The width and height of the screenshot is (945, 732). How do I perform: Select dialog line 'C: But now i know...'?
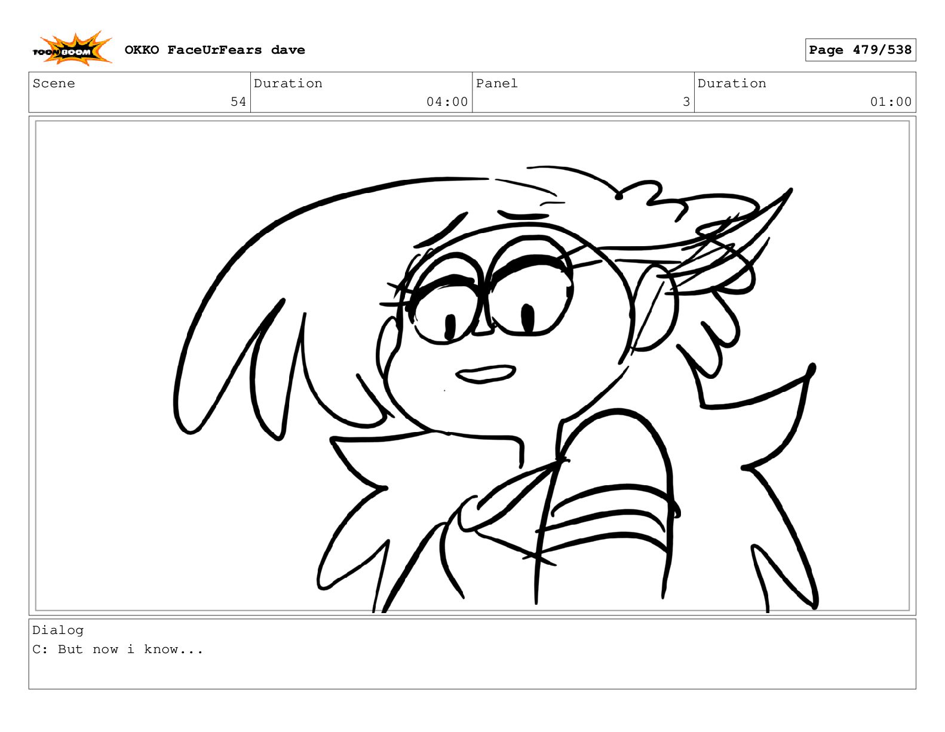(118, 649)
